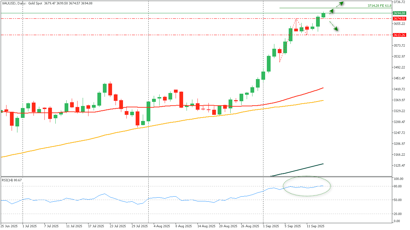This screenshot has height=230, width=410.
Task: Click the 1 Jul 2025 date label
Action: coord(30,226)
